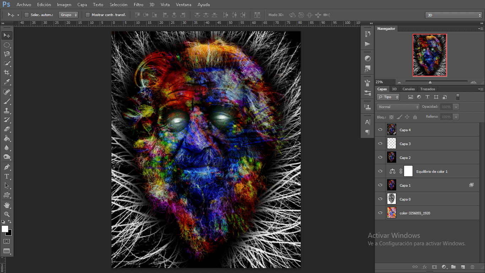Switch to the Canales tab

click(408, 89)
